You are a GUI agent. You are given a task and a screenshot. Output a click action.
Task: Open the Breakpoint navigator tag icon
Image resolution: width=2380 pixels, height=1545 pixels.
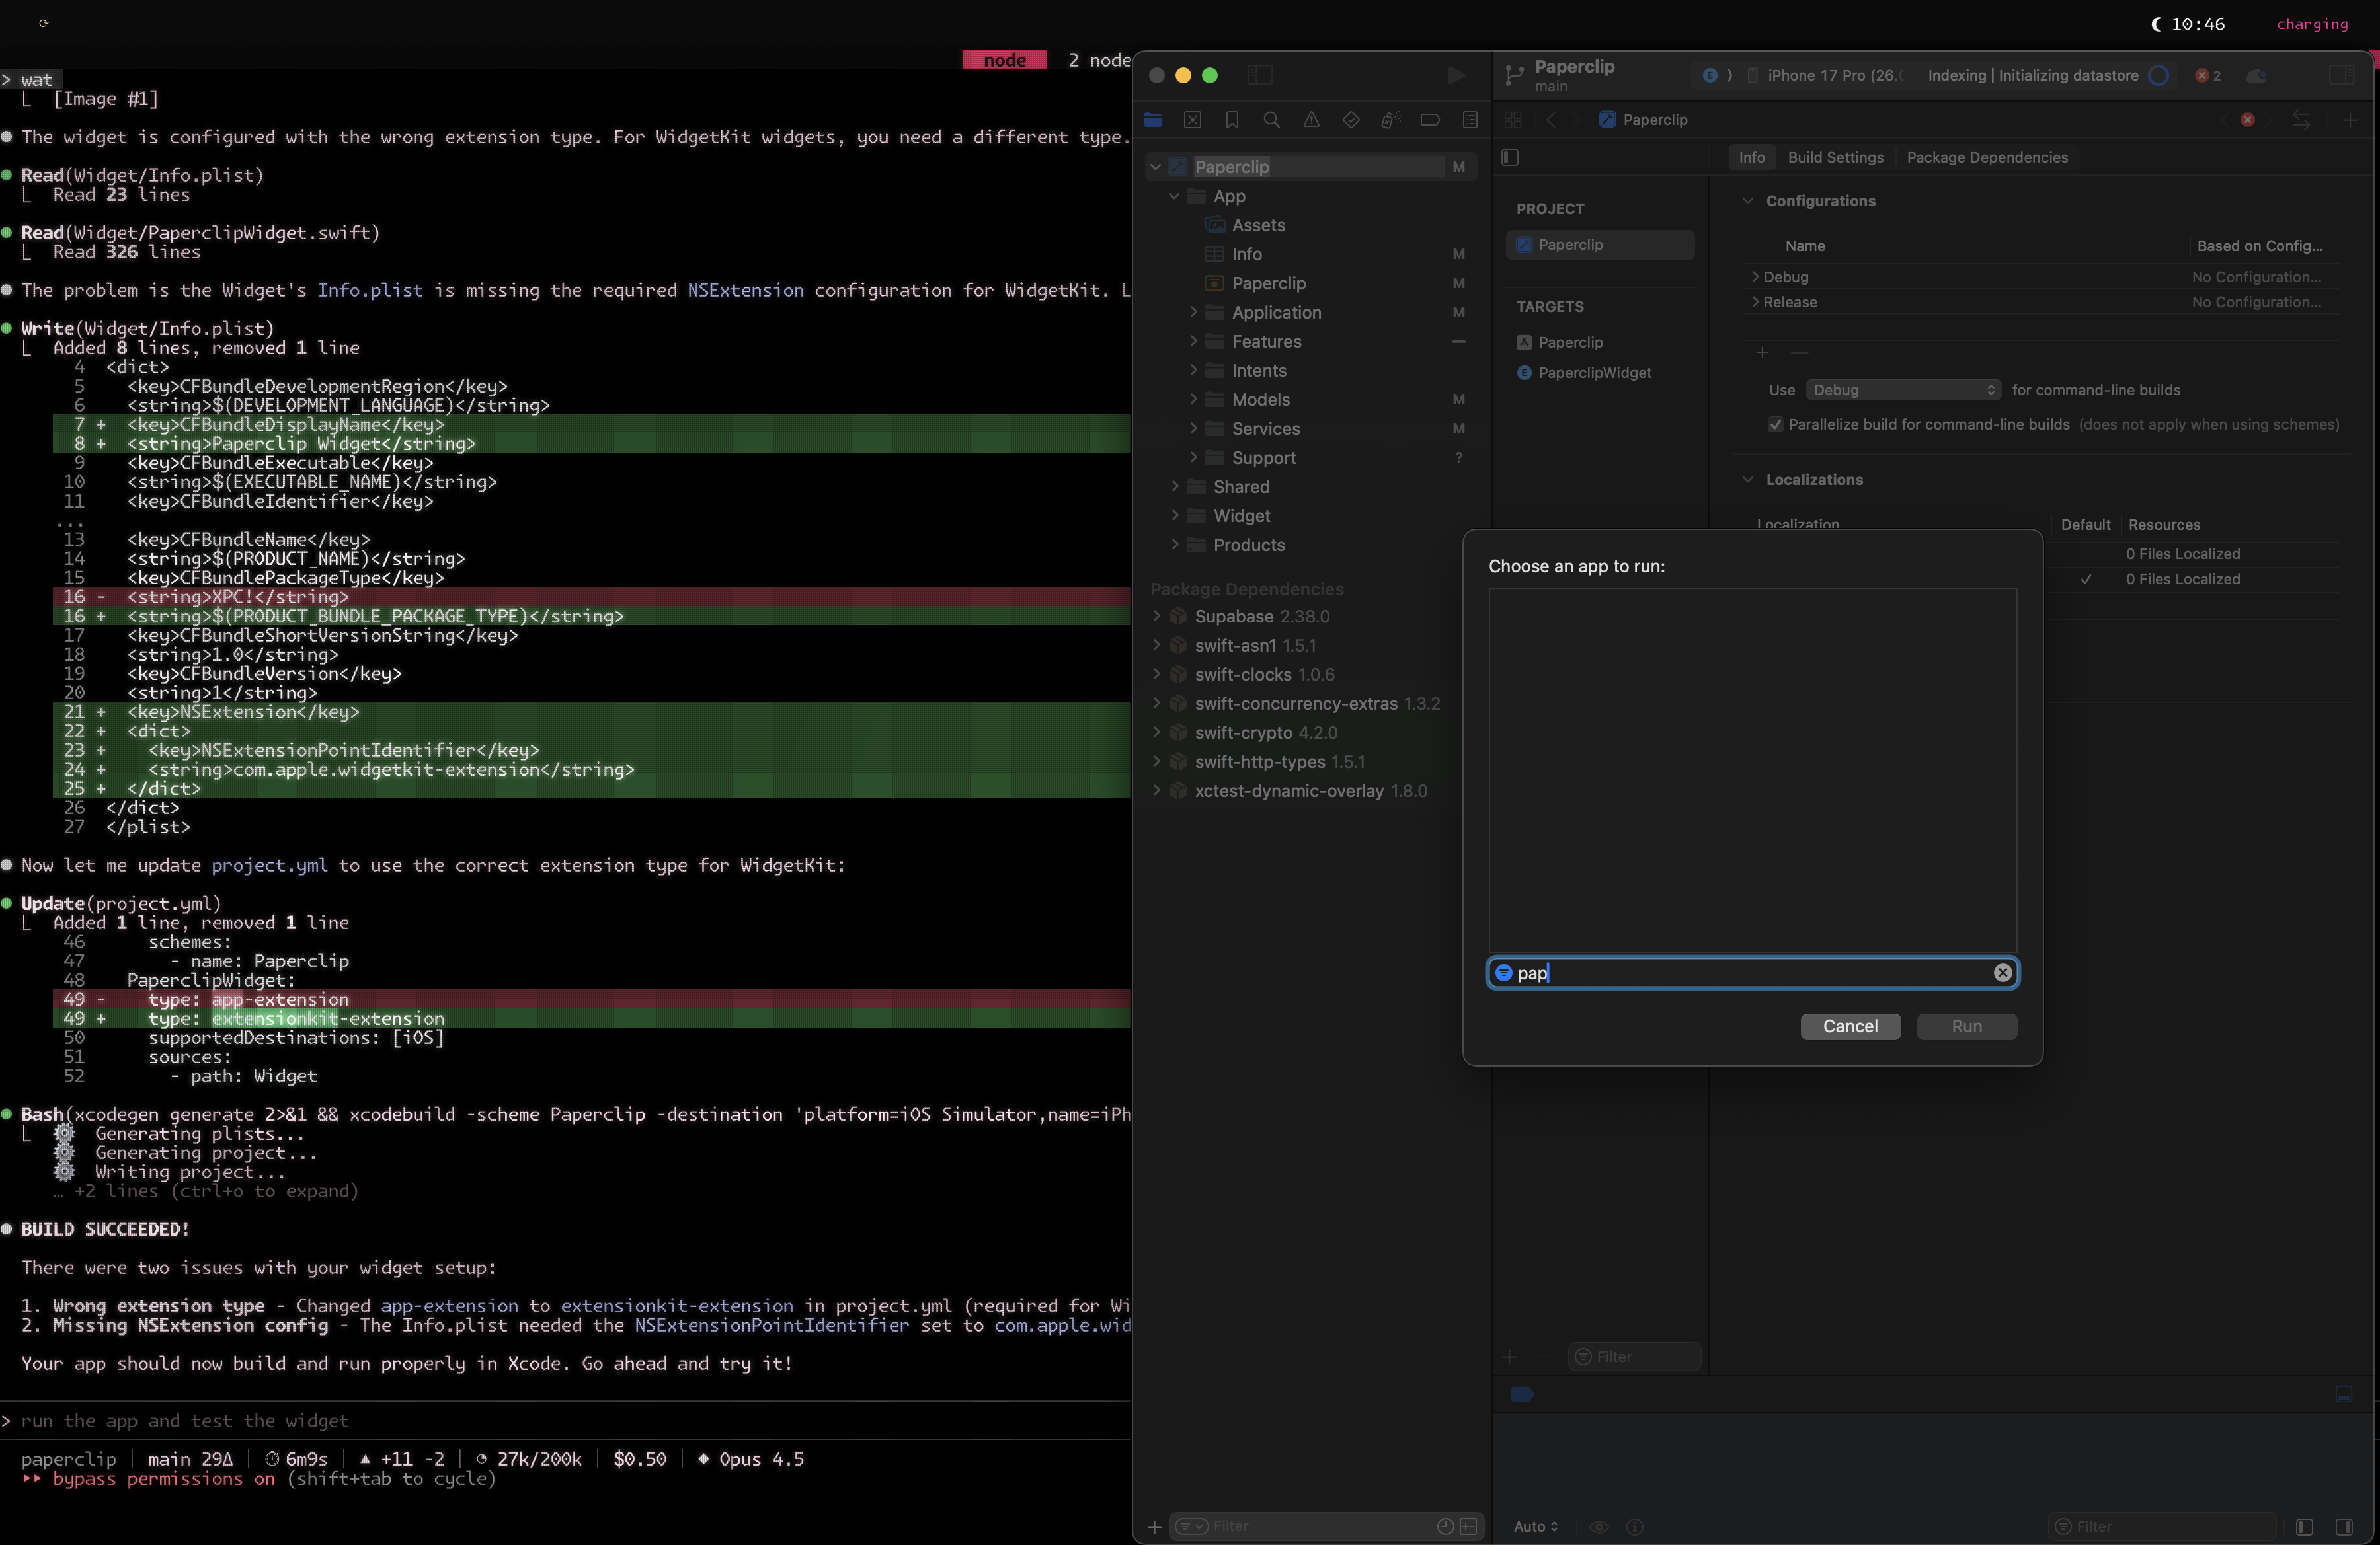1430,120
